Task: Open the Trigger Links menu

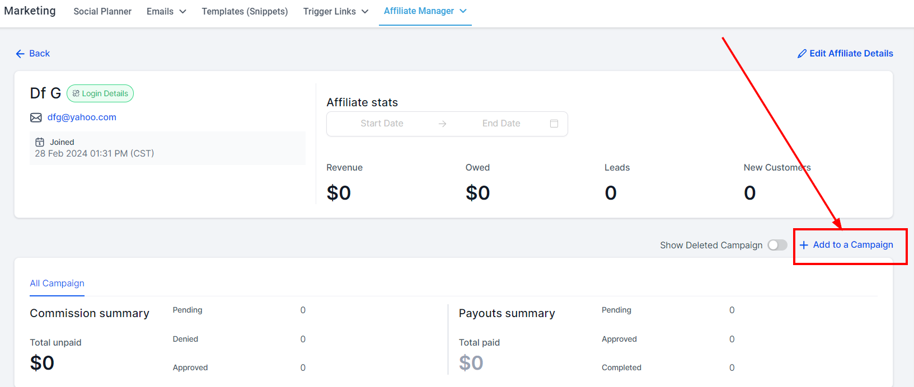Action: 336,11
